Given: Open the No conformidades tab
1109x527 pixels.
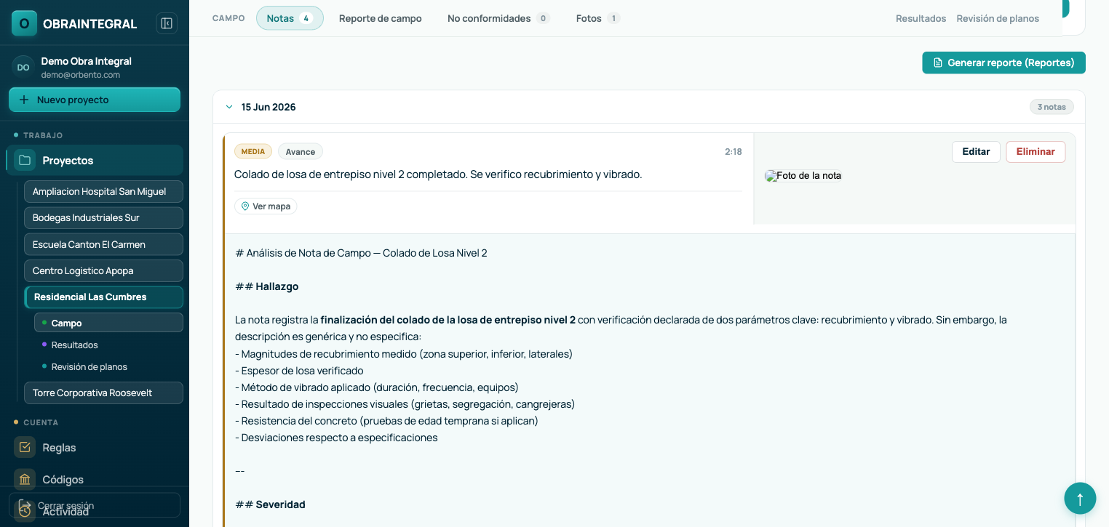Looking at the screenshot, I should pyautogui.click(x=498, y=18).
